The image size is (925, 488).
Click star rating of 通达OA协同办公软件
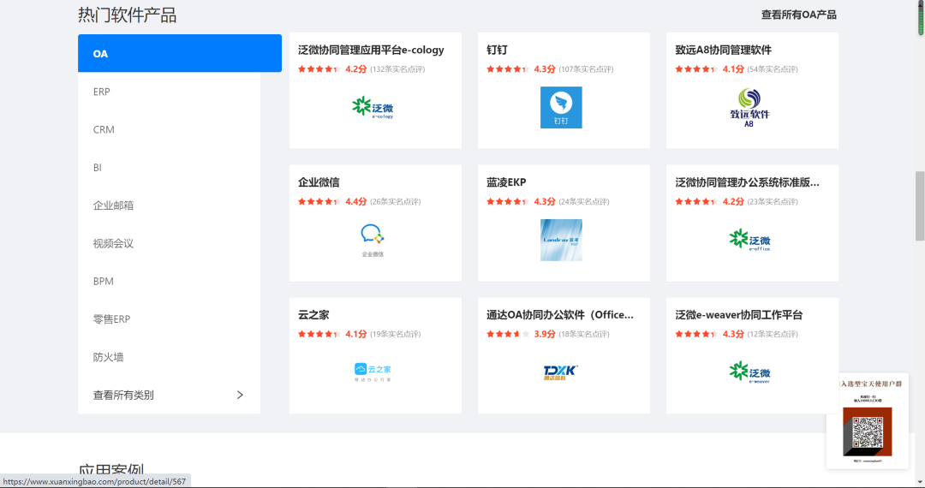[x=508, y=334]
